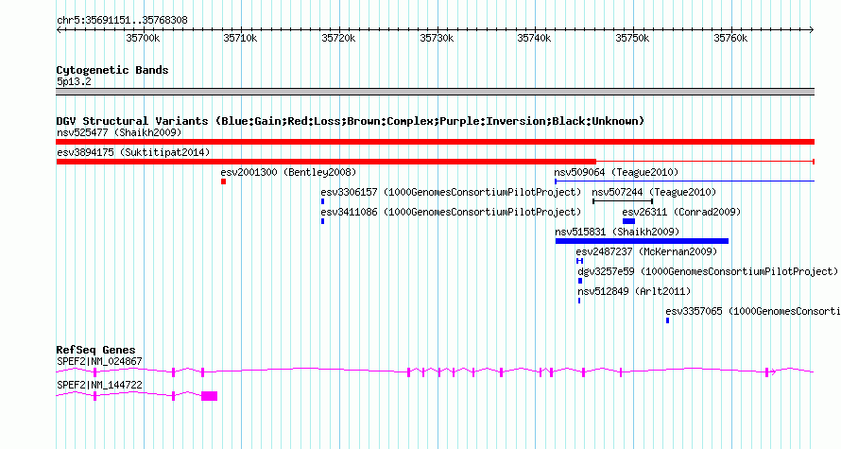Select the blue esv3411086 marker
Viewport: 841px width, 449px height.
click(322, 221)
